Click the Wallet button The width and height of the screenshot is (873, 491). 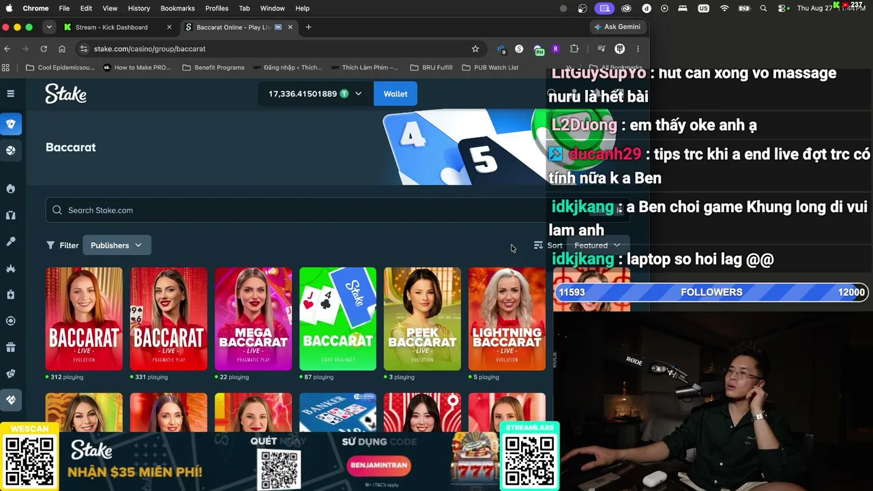(x=395, y=94)
